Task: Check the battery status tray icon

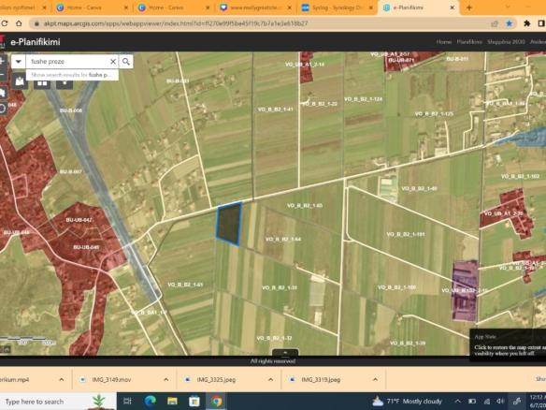Action: [x=472, y=402]
